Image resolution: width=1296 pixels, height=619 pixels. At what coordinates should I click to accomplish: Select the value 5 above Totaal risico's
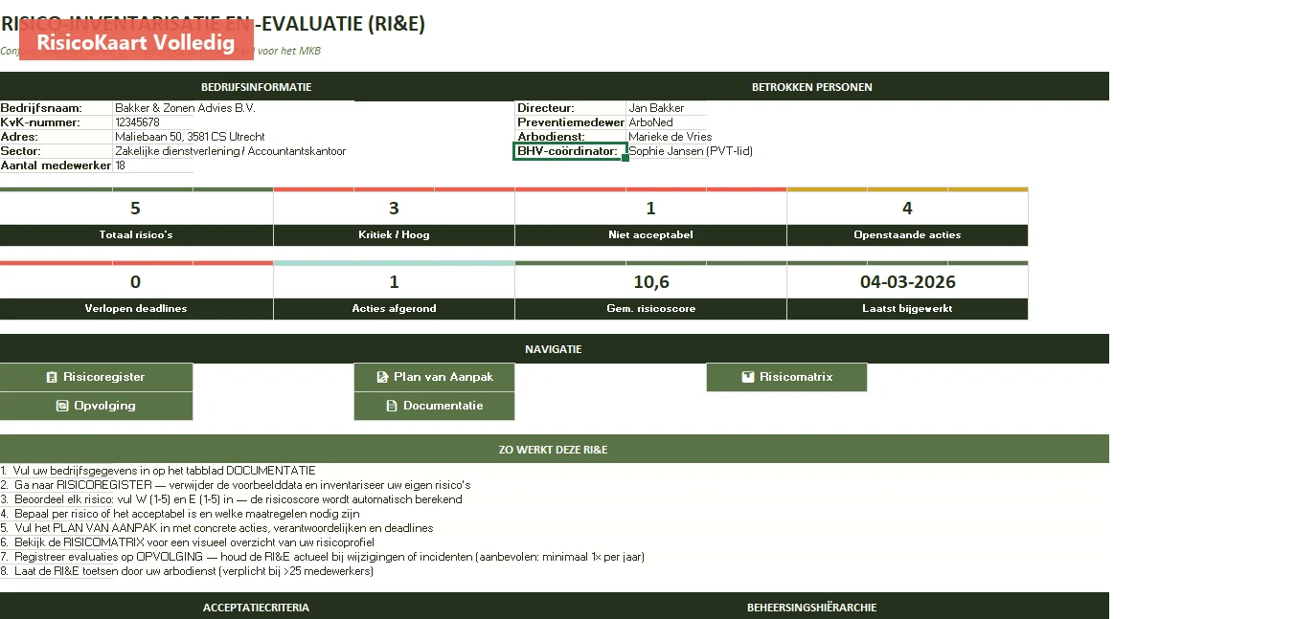point(136,209)
